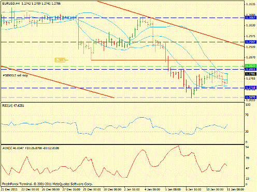
Task: Click the green 1.2827 price level tag
Action: point(251,66)
